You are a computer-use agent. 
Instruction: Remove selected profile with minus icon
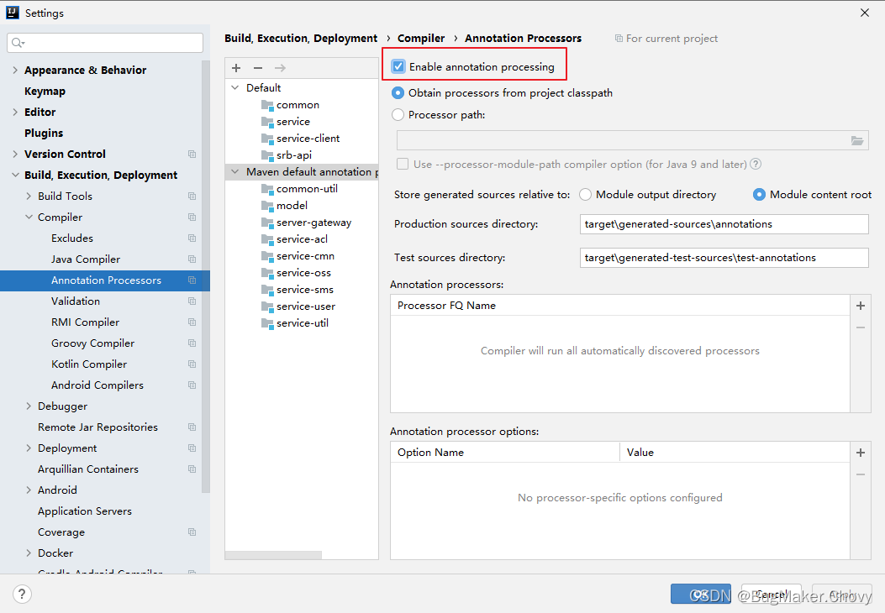[258, 68]
